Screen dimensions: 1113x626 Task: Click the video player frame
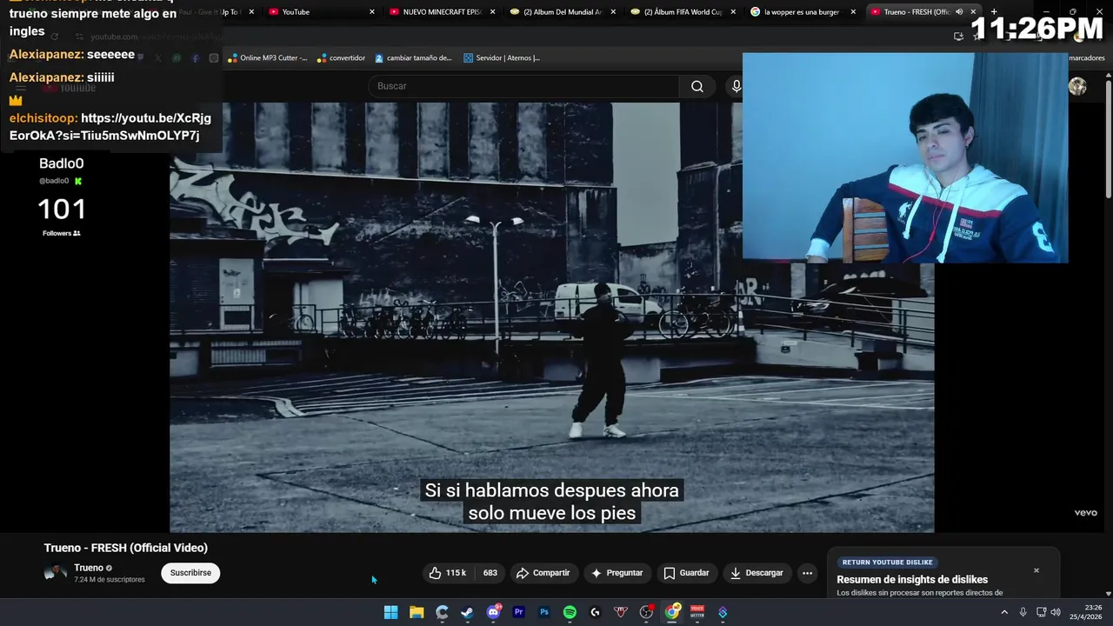coord(551,317)
